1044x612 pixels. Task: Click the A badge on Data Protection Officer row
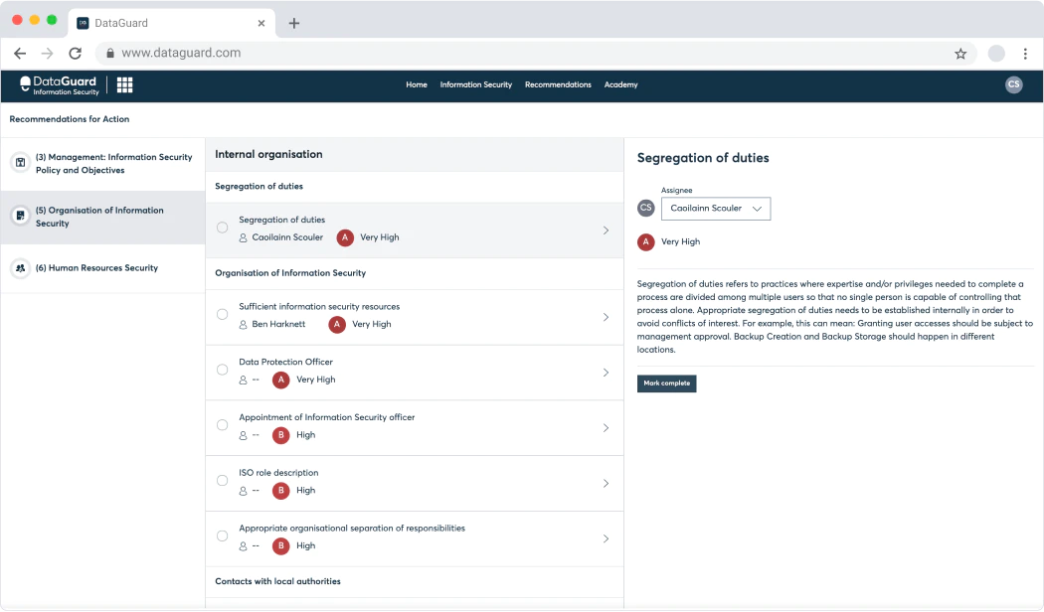(281, 380)
